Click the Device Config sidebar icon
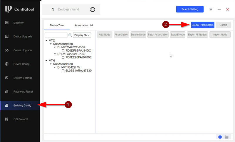Screen dimensions: 235x142 [x=6, y=64]
